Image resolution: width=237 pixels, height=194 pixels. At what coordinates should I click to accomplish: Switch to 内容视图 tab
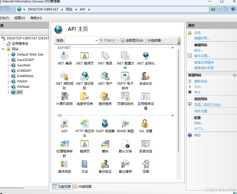point(83,186)
